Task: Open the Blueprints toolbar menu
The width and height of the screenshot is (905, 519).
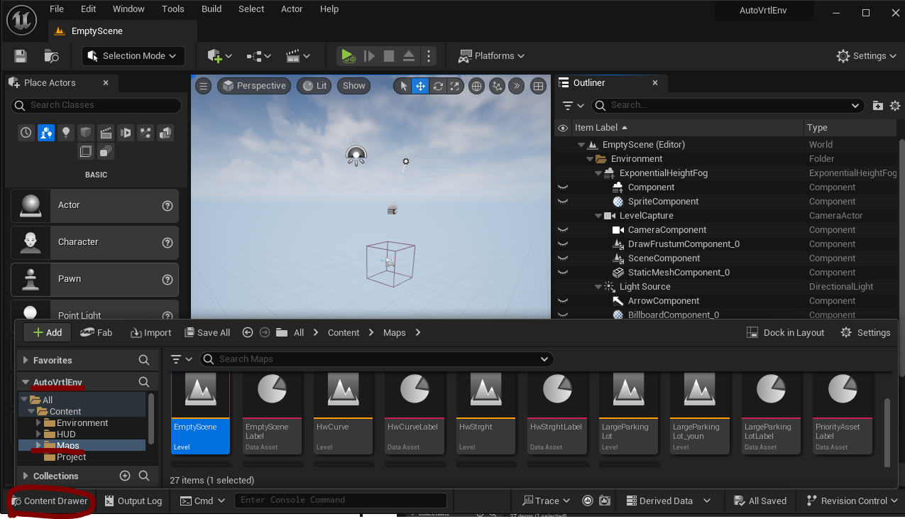Action: [259, 56]
